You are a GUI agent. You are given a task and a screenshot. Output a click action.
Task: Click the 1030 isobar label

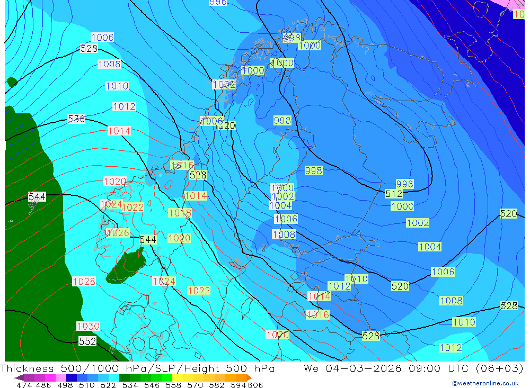[88, 326]
